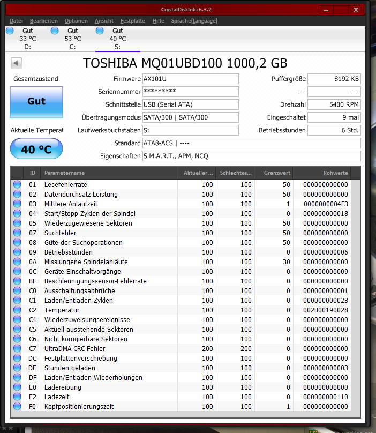Sort by the Schlechtes column header
Image resolution: width=376 pixels, height=433 pixels.
pyautogui.click(x=235, y=173)
